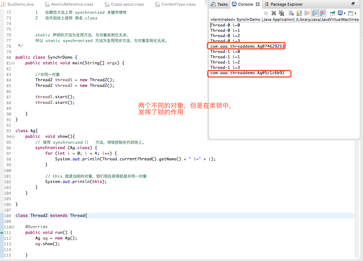The height and width of the screenshot is (261, 363).
Task: Toggle show console on standard output change
Action: 315,13
